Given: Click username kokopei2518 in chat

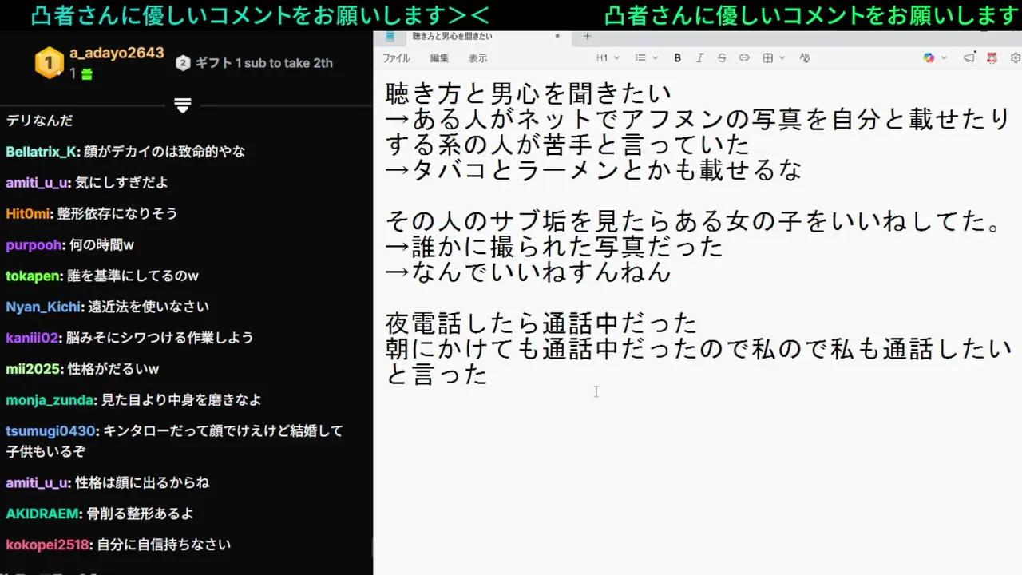Looking at the screenshot, I should 49,545.
